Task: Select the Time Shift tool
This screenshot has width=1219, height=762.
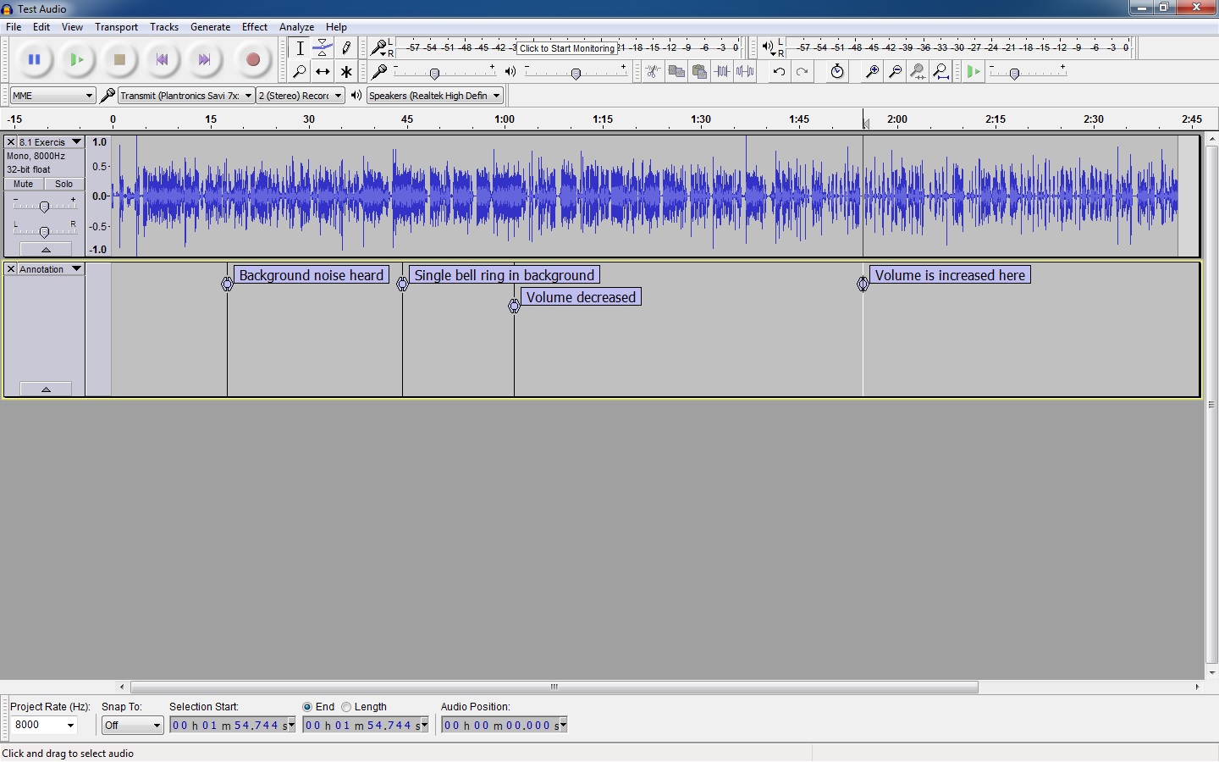Action: click(323, 72)
